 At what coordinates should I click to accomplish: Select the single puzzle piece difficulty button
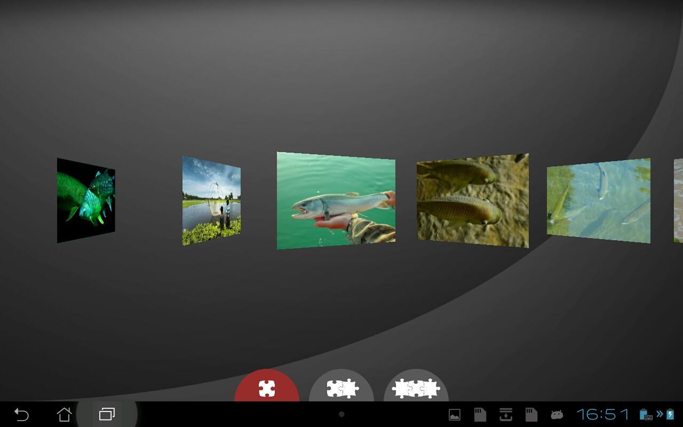click(x=267, y=388)
